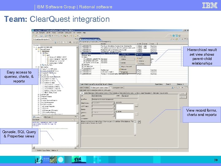
Task: Click the New wizard toolbar icon
Action: [x=34, y=36]
